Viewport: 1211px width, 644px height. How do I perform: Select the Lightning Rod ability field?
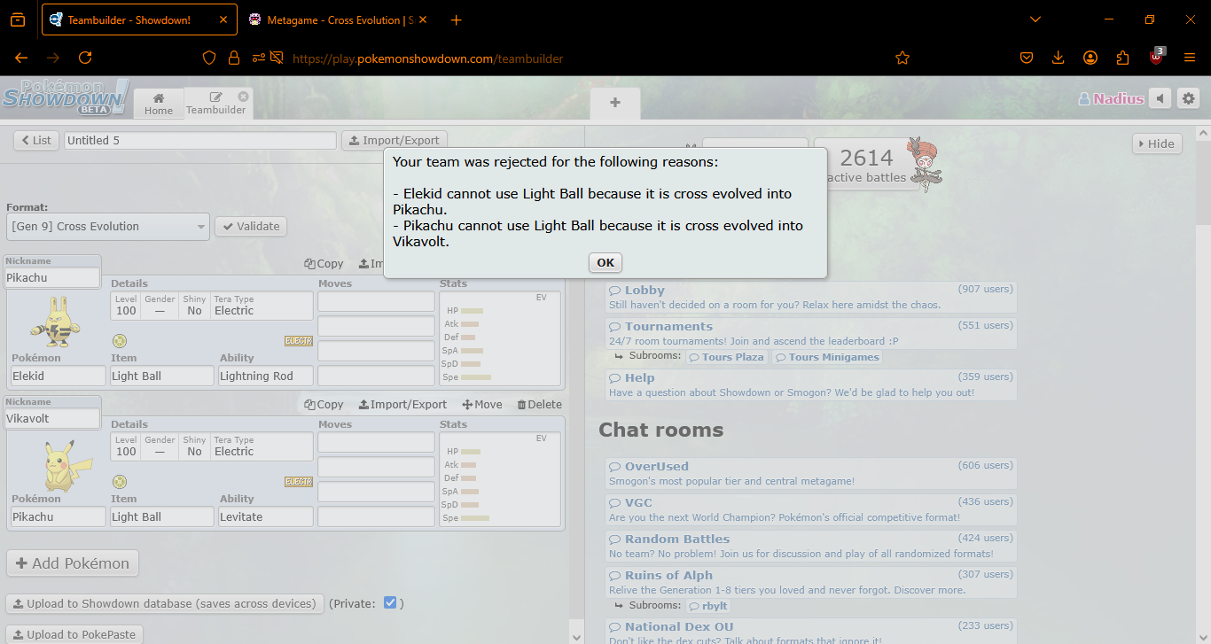[266, 376]
